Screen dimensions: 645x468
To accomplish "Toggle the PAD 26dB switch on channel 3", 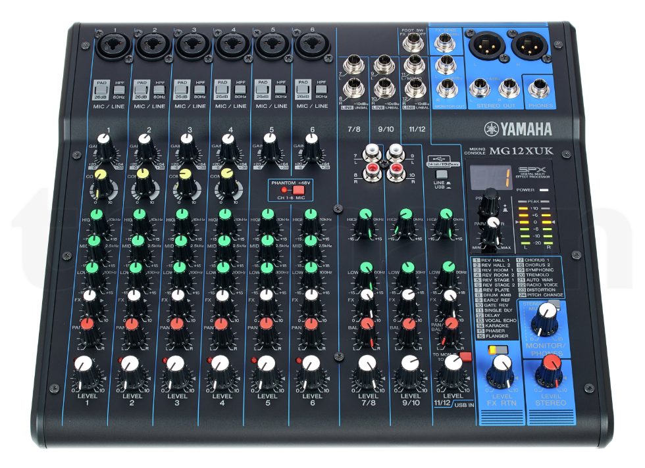I will point(182,89).
